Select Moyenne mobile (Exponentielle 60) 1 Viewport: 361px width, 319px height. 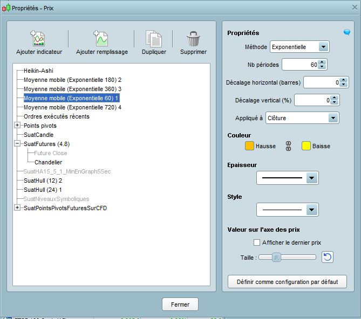coord(72,98)
